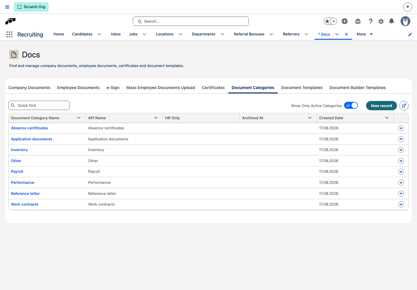Switch to Document Templates tab

[302, 88]
